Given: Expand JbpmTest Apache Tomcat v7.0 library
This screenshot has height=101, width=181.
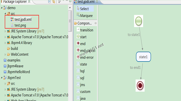Looking at the screenshot, I should (5, 95).
